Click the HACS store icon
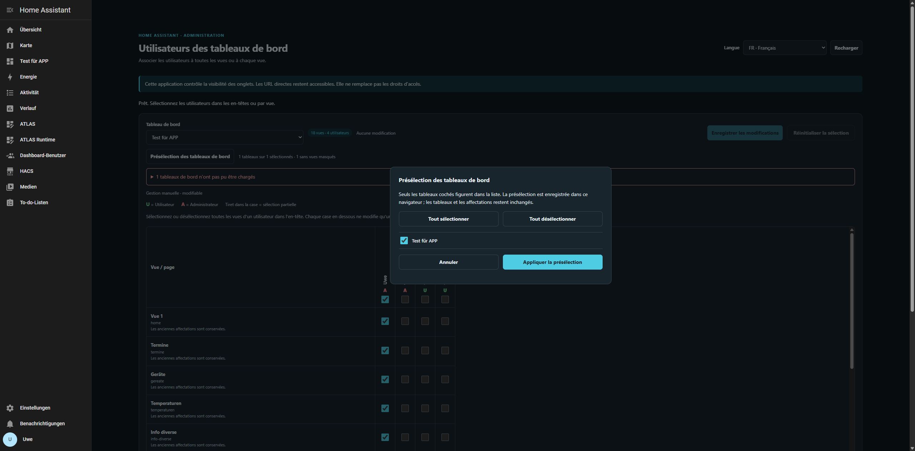915x451 pixels. (x=10, y=171)
